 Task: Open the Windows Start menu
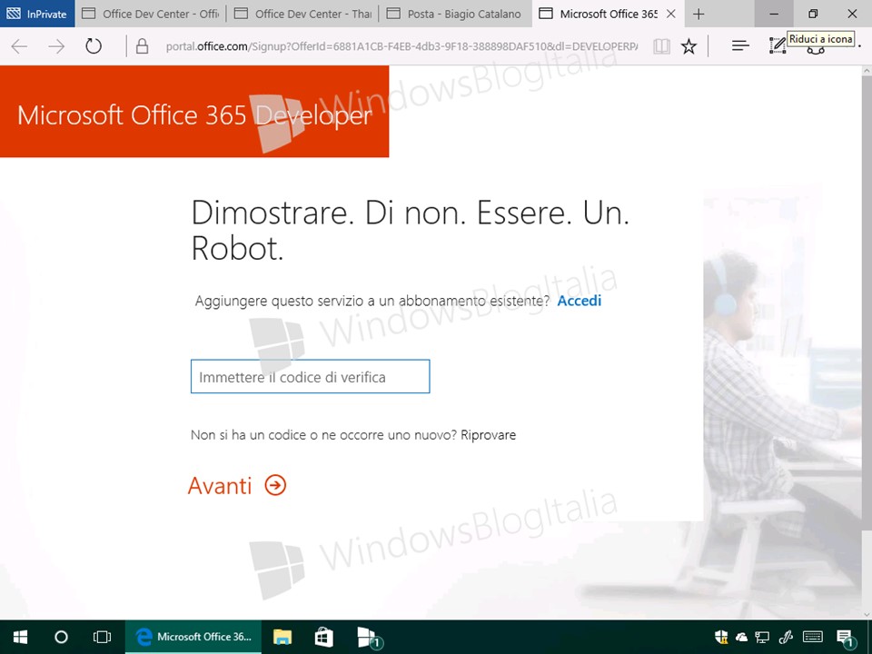21,637
